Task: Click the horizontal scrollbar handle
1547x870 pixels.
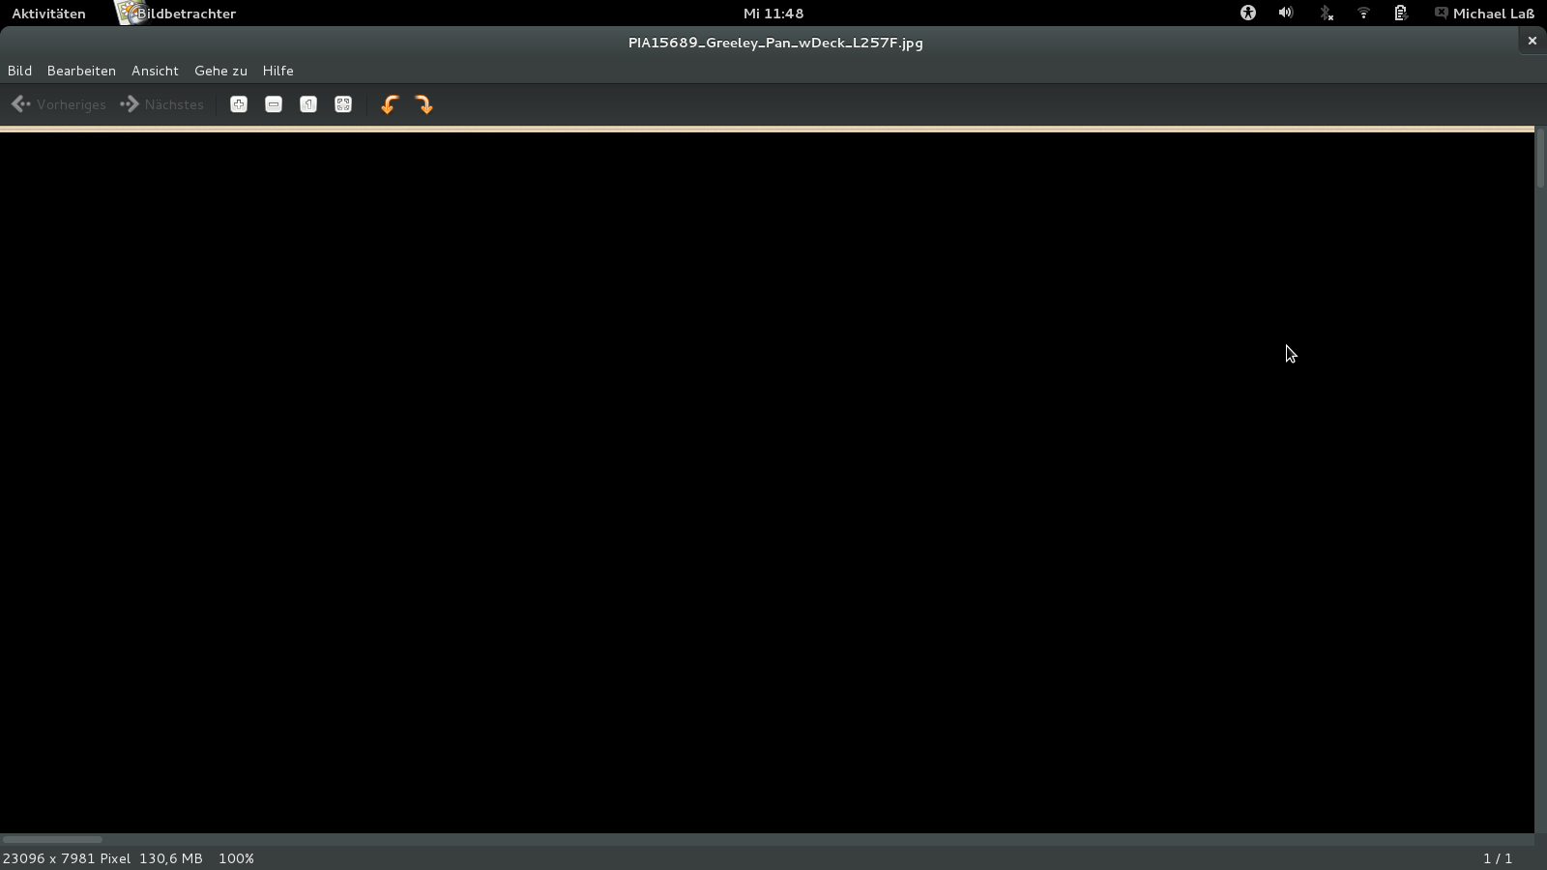Action: coord(52,839)
